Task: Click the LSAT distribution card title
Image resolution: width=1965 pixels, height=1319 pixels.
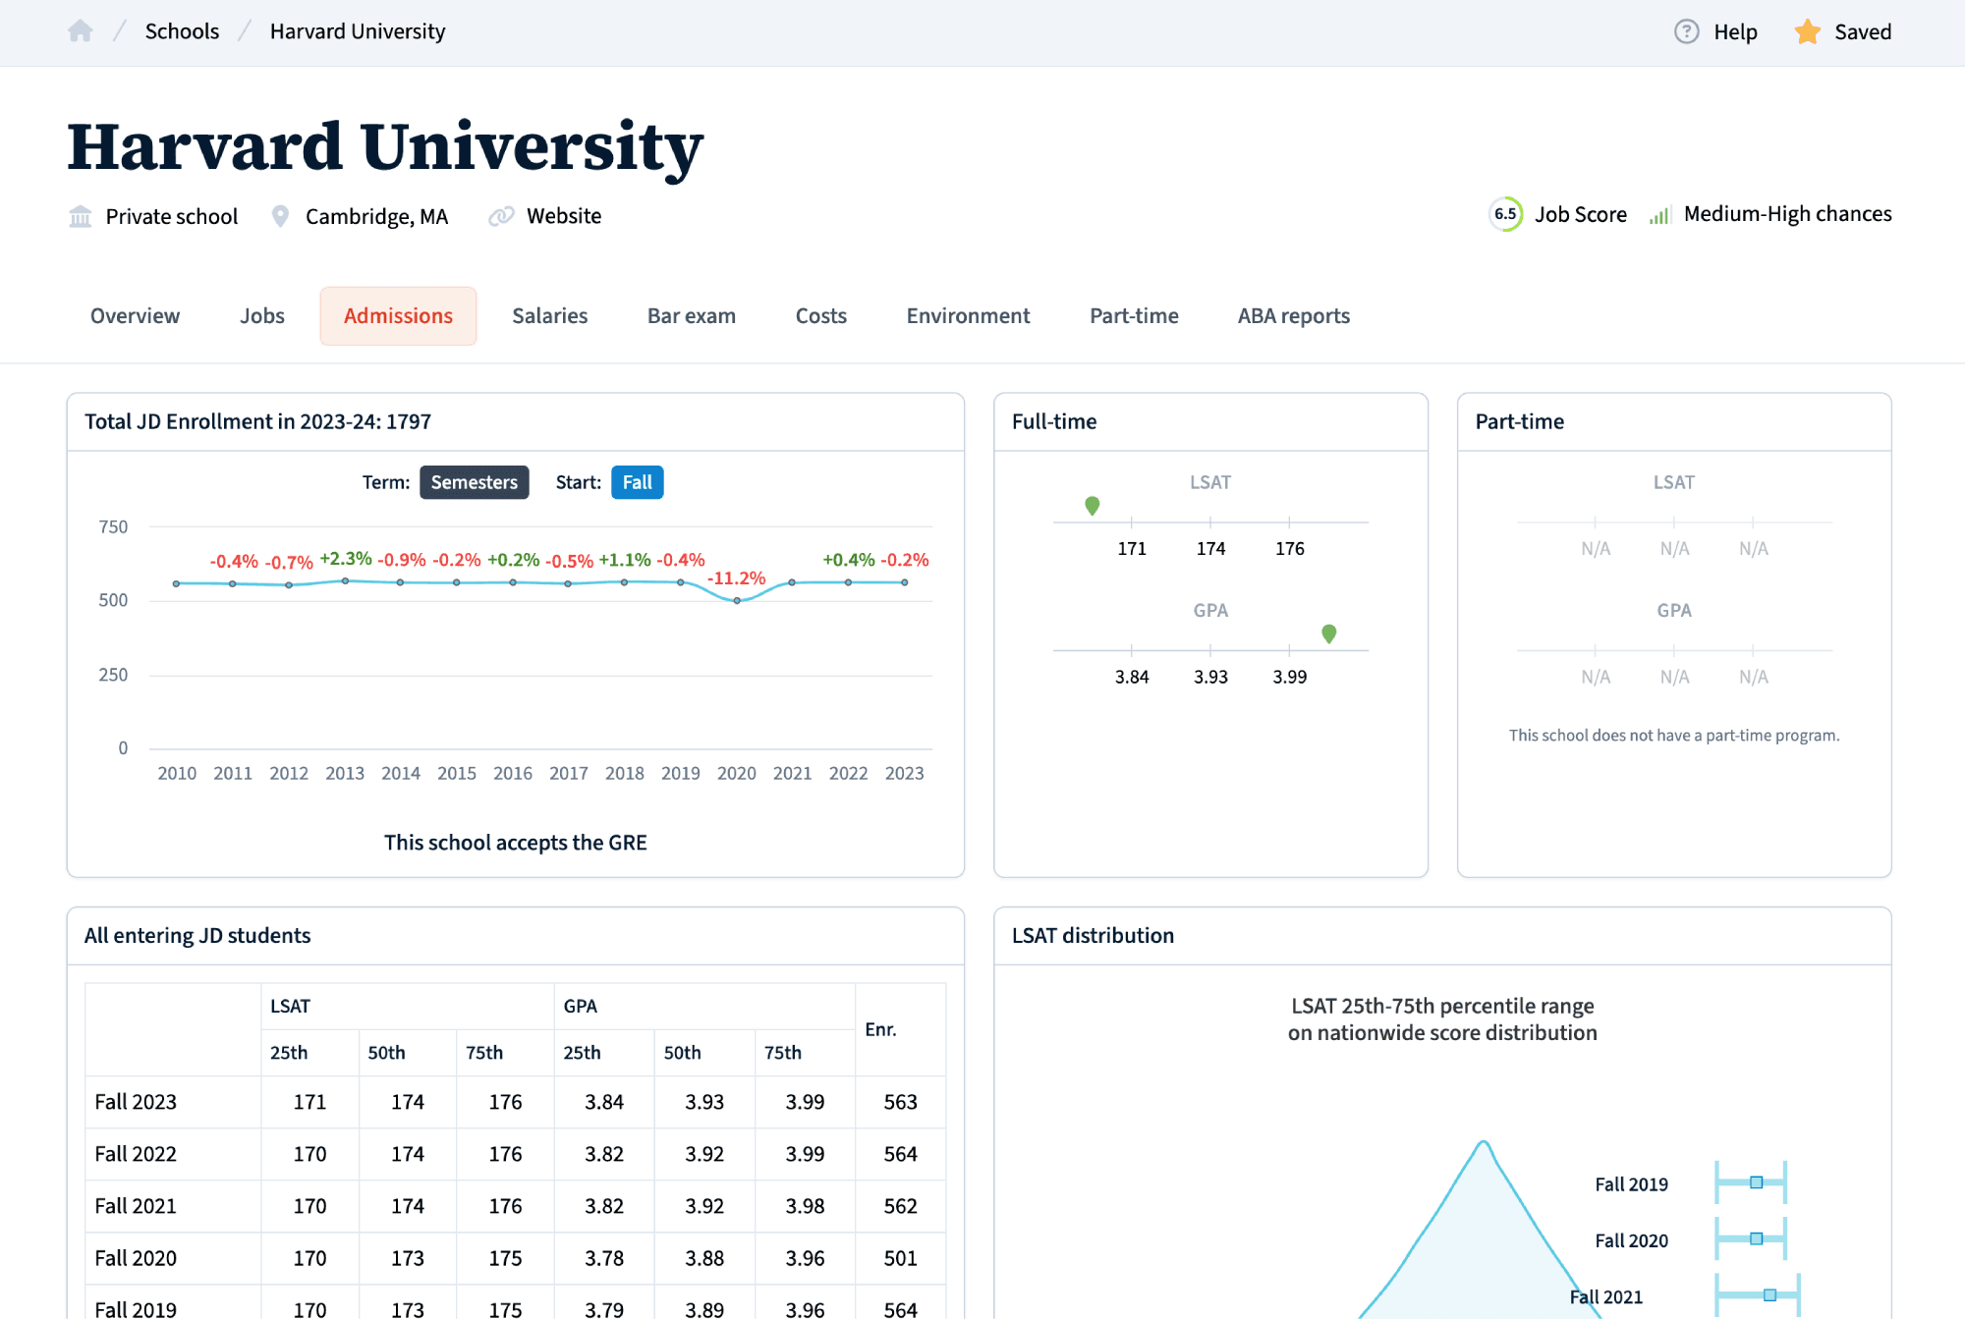Action: click(x=1093, y=935)
